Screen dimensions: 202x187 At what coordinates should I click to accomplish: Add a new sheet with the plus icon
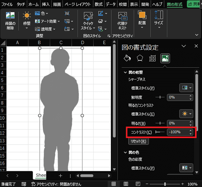point(60,176)
